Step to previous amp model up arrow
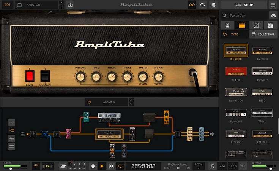279x171 pixels. coord(131,100)
